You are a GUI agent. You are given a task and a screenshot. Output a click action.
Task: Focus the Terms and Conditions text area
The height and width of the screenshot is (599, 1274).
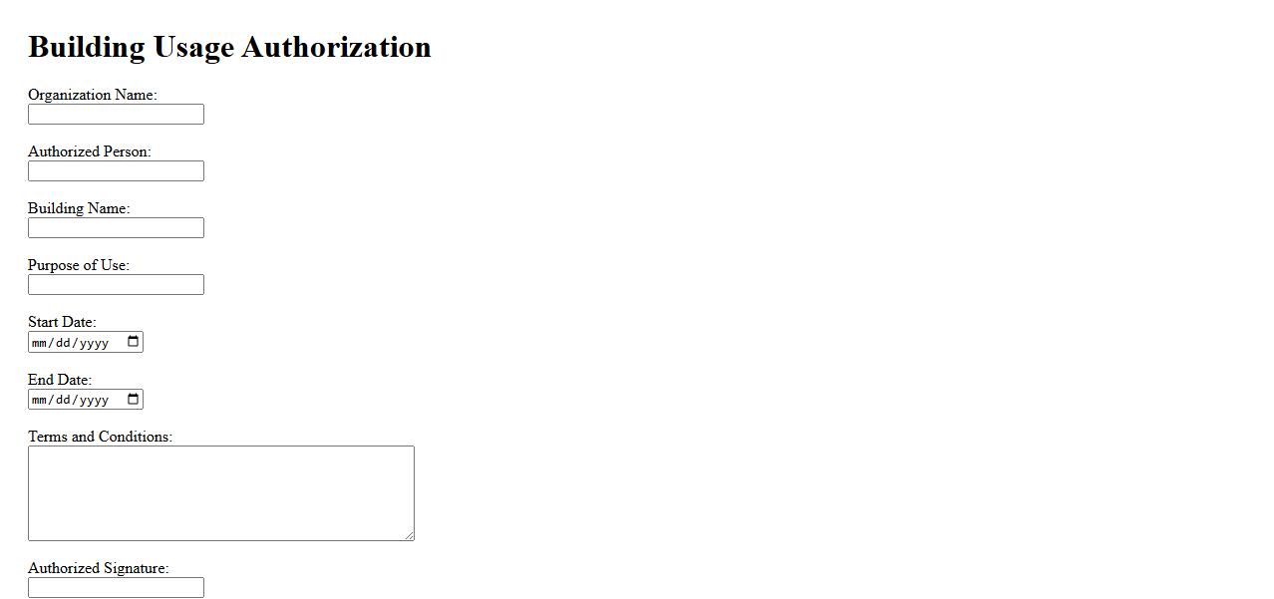[220, 492]
